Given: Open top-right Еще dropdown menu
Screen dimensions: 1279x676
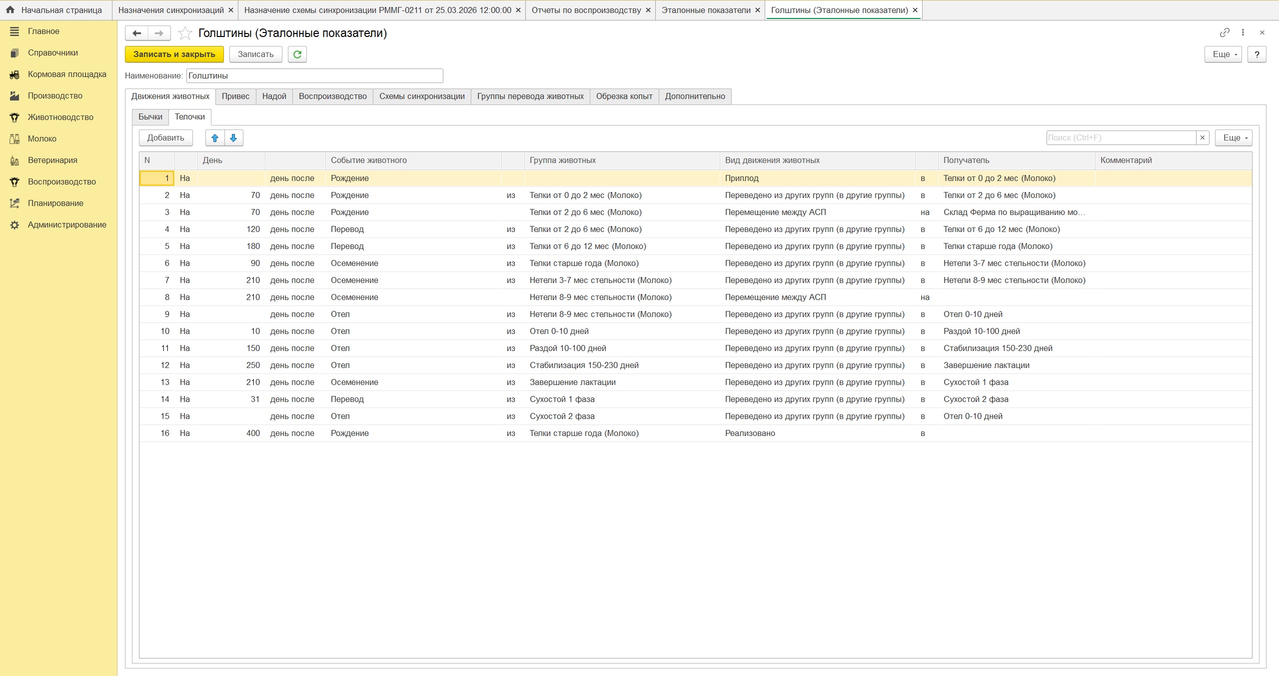Looking at the screenshot, I should (1223, 54).
